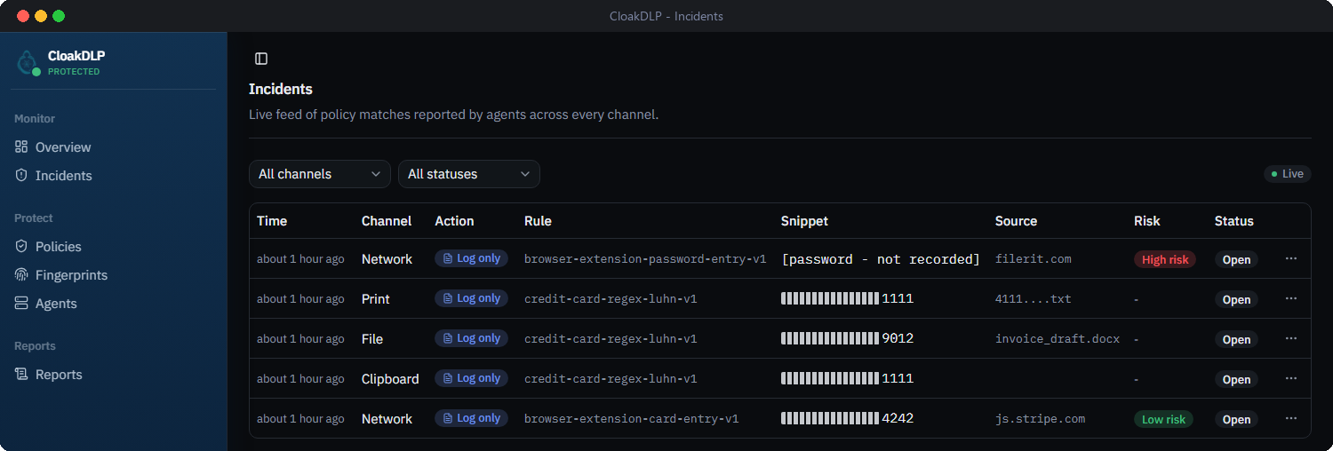Click the Clipboard channel cell
The height and width of the screenshot is (451, 1333).
(x=390, y=379)
